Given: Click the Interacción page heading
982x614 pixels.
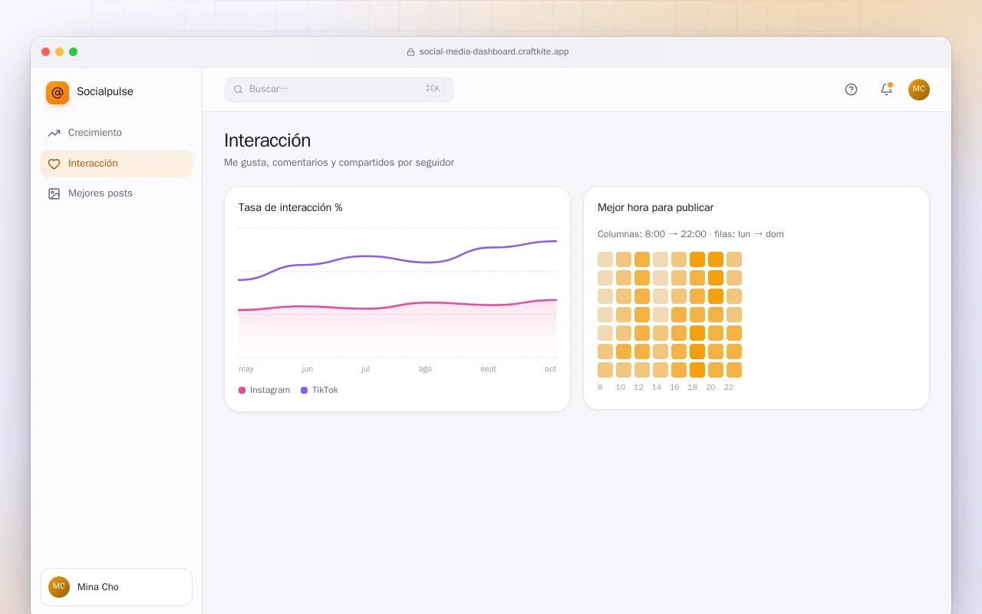Looking at the screenshot, I should tap(267, 140).
